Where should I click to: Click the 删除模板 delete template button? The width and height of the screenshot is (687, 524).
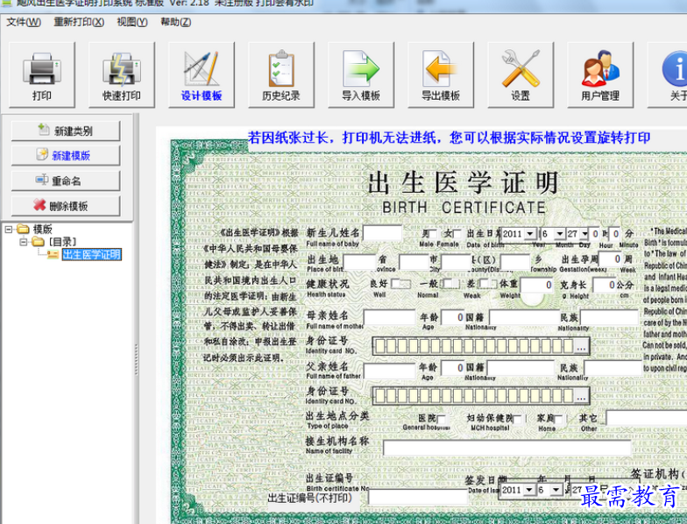coord(64,206)
